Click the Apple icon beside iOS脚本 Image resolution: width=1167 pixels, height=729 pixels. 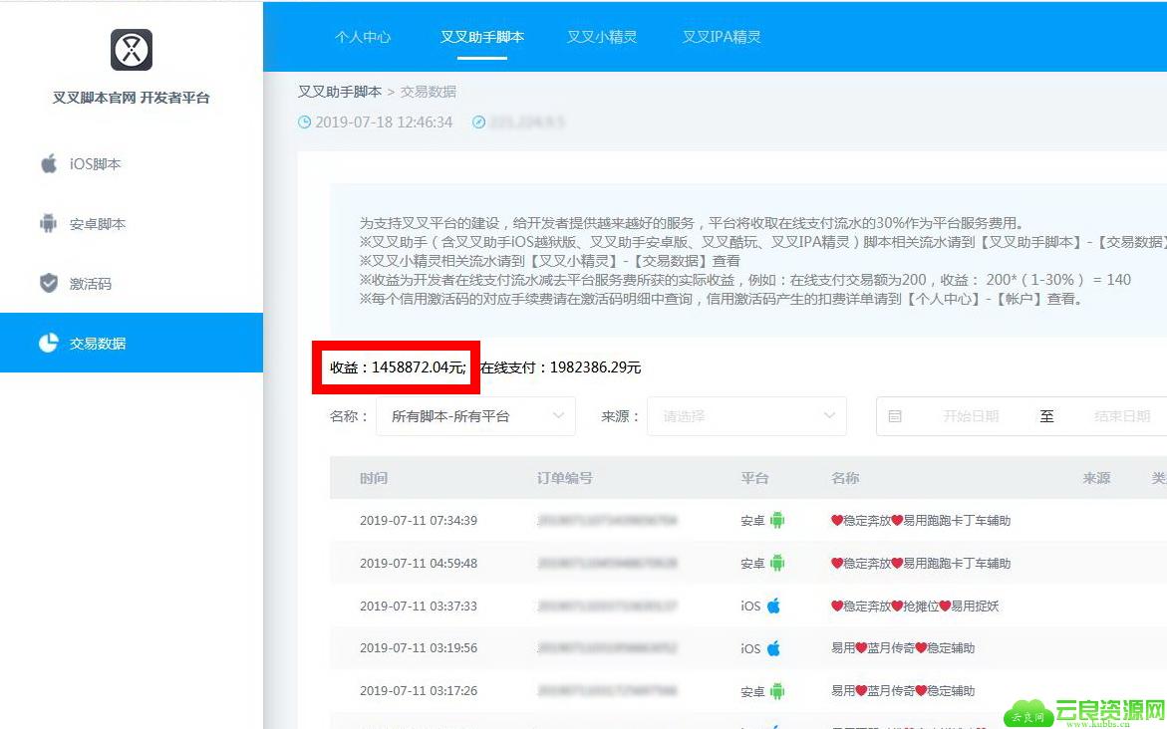49,163
